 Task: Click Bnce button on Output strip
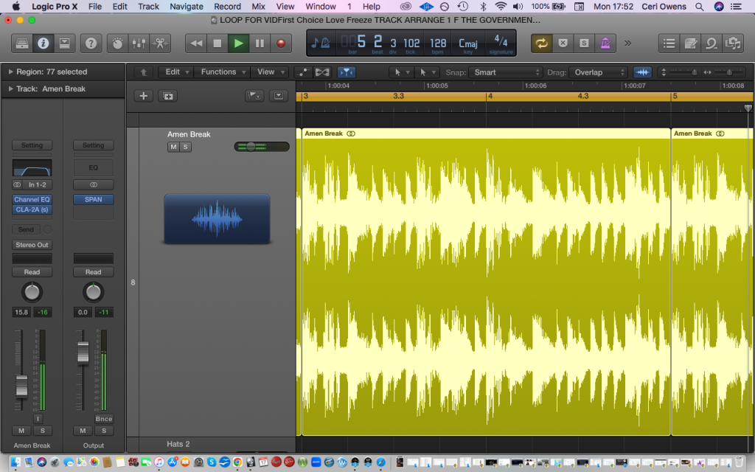coord(104,419)
